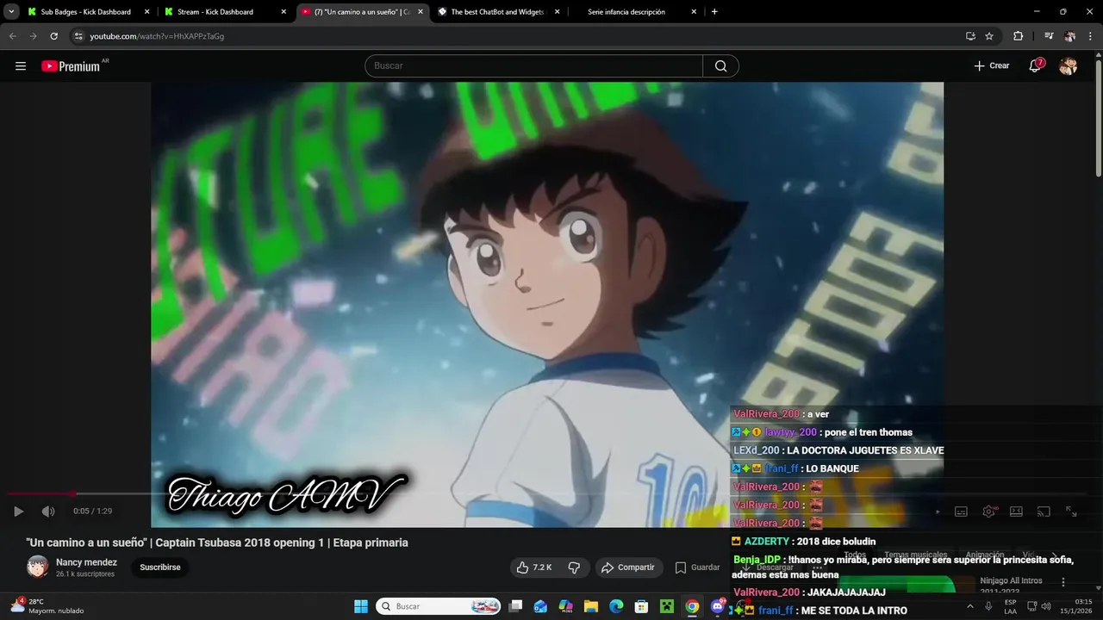Share the video with Compartir
The height and width of the screenshot is (620, 1103).
628,567
